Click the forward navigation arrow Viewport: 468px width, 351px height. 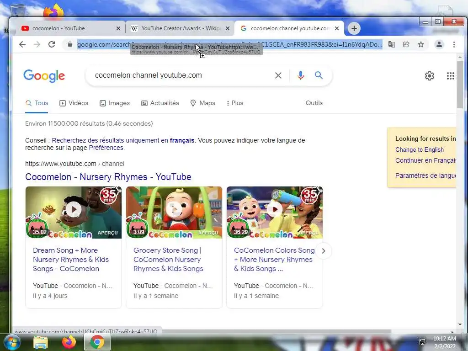(x=37, y=44)
